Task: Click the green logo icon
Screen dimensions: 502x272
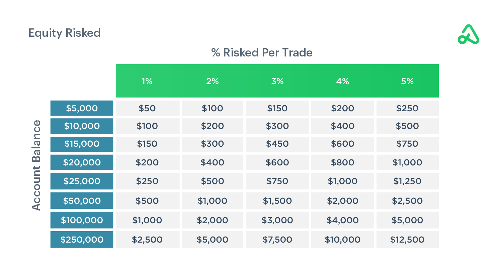Action: [x=468, y=35]
